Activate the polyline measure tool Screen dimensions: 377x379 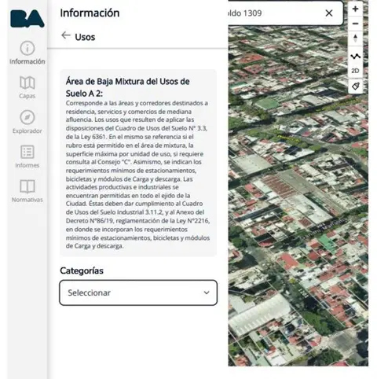pyautogui.click(x=355, y=56)
